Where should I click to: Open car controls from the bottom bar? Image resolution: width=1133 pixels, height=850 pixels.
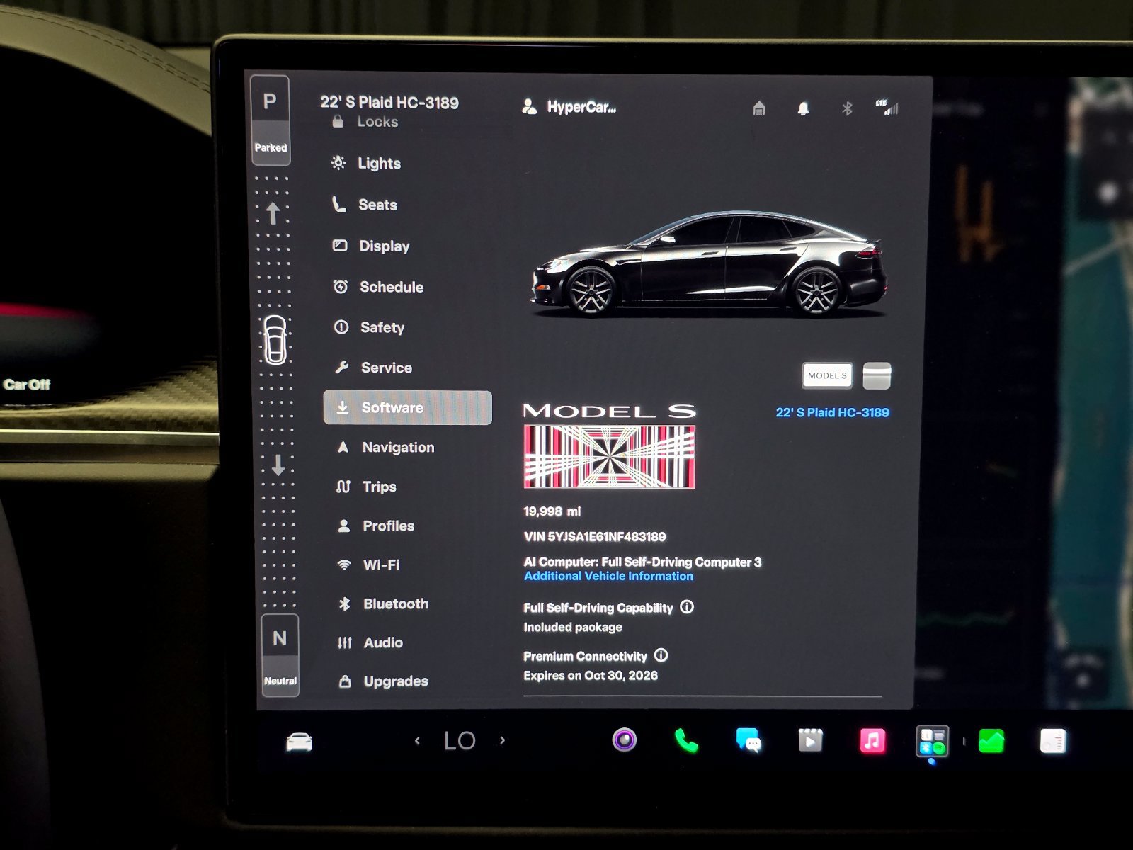tap(299, 742)
